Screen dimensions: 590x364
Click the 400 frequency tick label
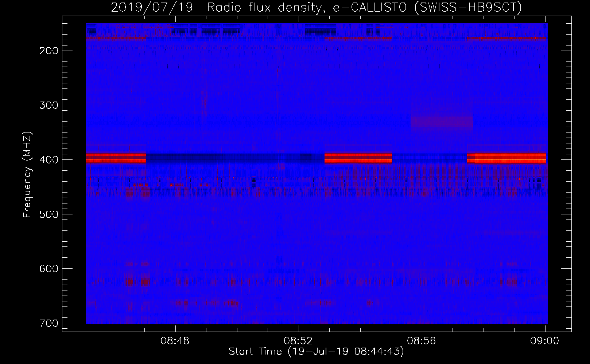pyautogui.click(x=48, y=160)
